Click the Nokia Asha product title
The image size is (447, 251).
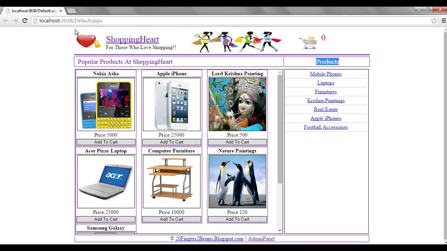click(x=106, y=74)
